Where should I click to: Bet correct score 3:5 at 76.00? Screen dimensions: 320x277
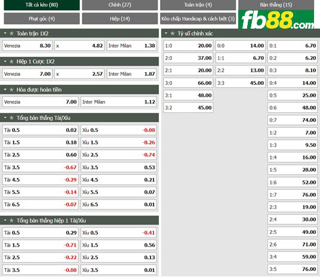tap(293, 269)
